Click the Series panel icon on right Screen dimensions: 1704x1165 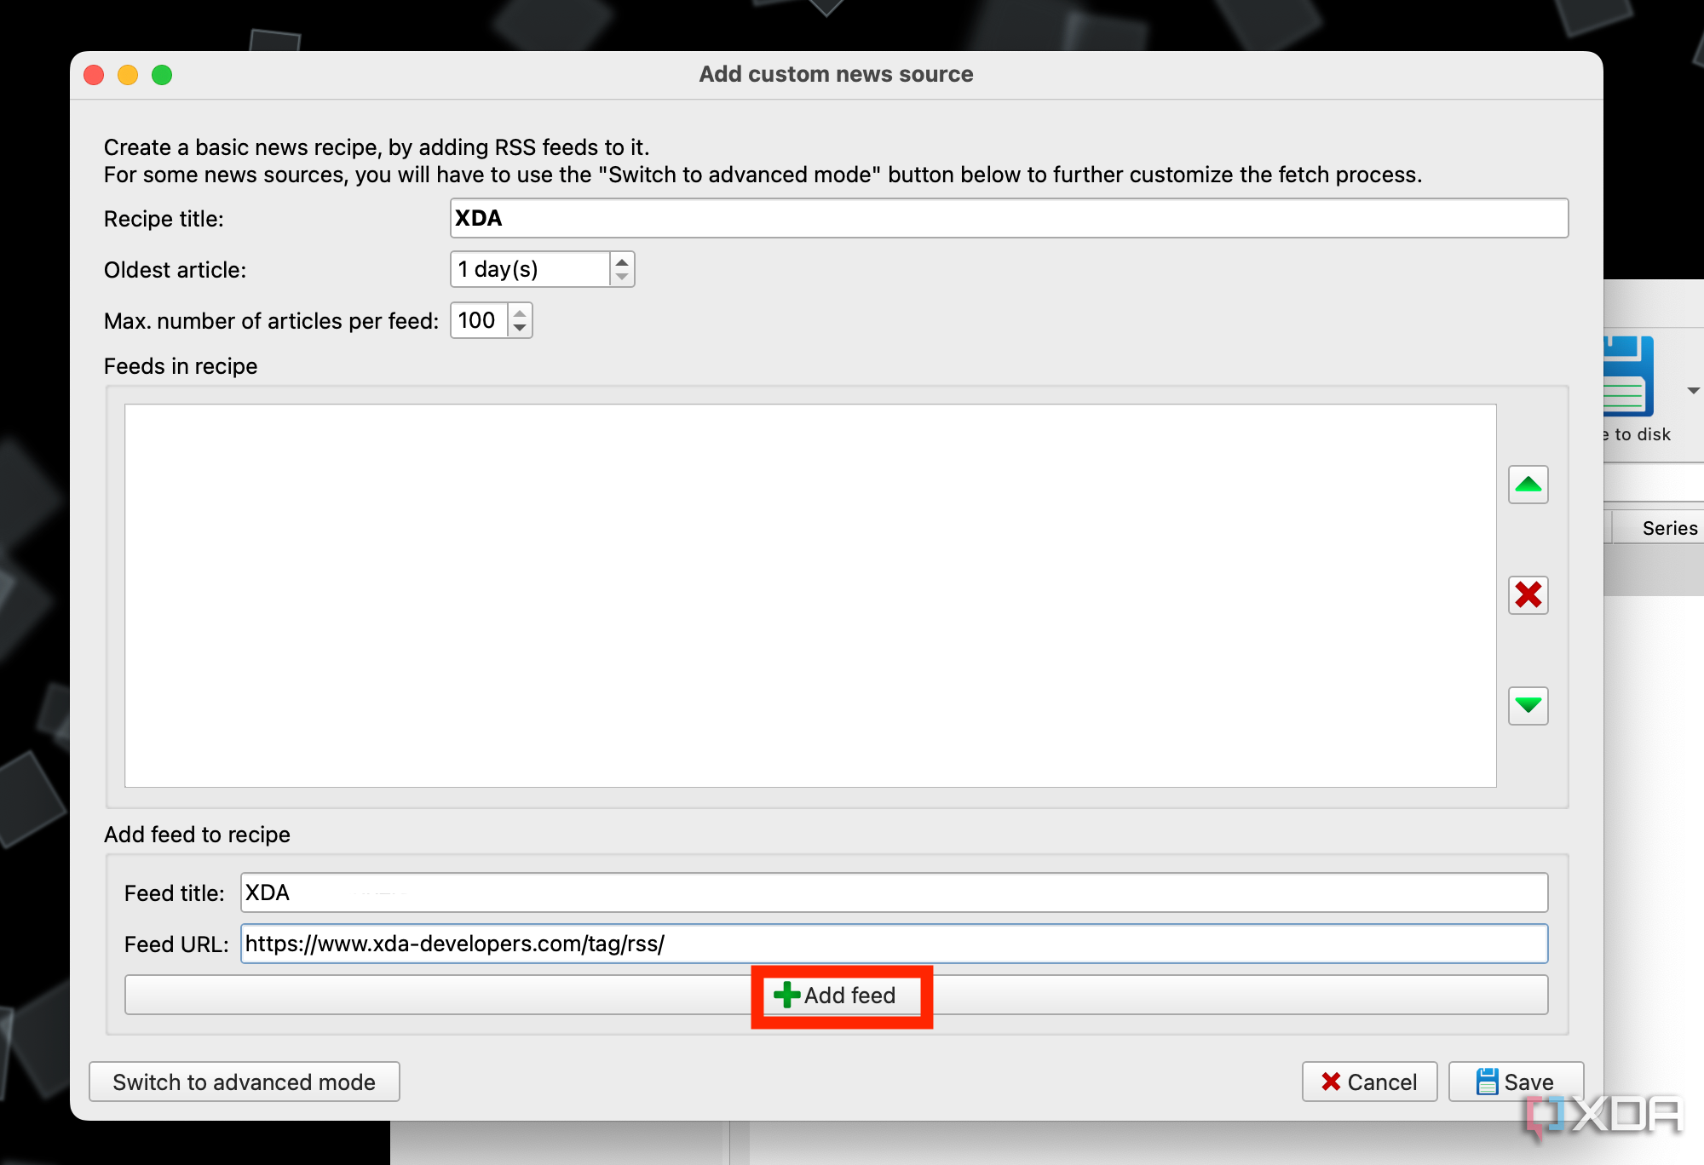1667,528
